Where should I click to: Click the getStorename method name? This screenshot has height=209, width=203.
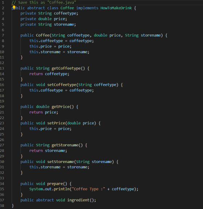[x=65, y=145]
